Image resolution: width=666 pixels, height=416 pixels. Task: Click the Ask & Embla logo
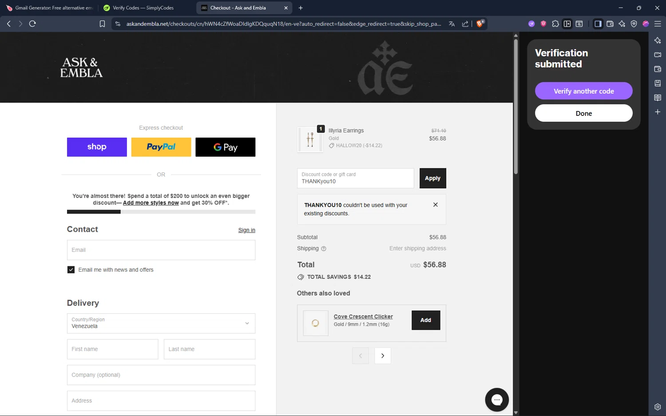[81, 67]
